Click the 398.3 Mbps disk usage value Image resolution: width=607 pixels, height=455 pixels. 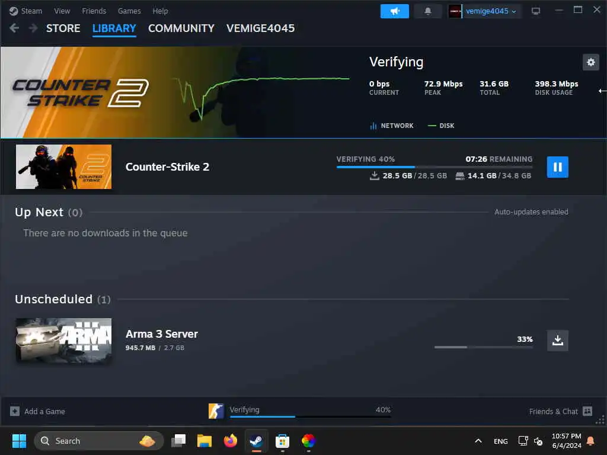[x=556, y=84]
